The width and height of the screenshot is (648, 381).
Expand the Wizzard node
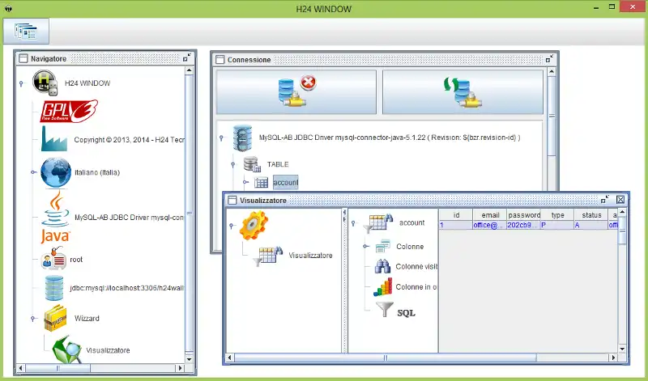point(33,318)
